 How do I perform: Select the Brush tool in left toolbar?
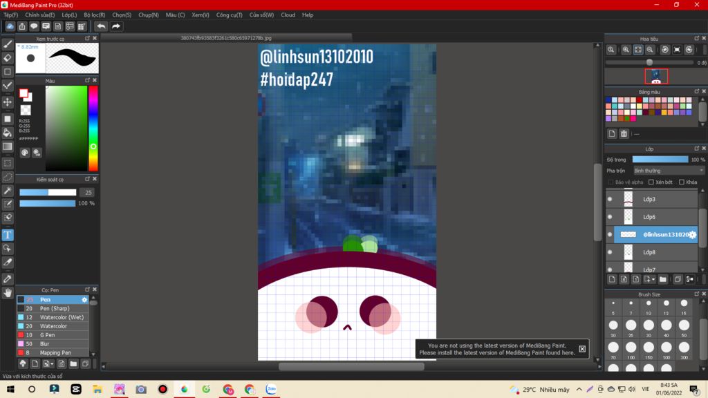click(x=8, y=44)
